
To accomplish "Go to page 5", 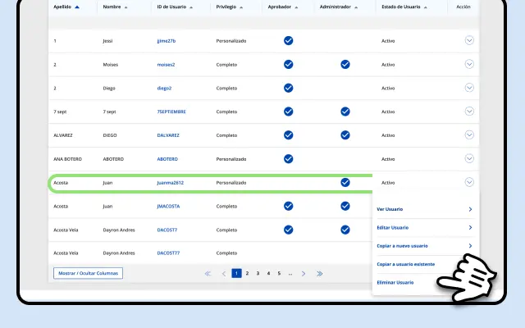I will pyautogui.click(x=279, y=273).
